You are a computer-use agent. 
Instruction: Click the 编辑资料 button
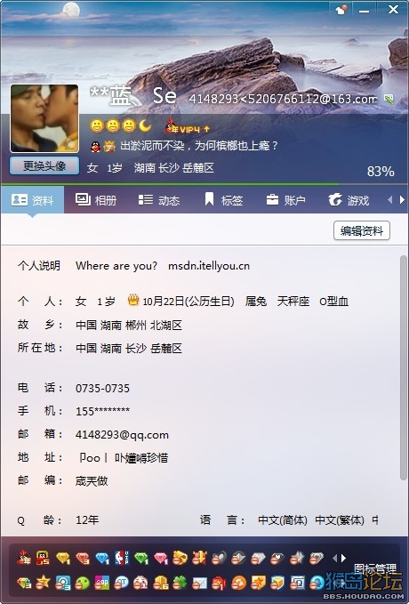[x=362, y=230]
